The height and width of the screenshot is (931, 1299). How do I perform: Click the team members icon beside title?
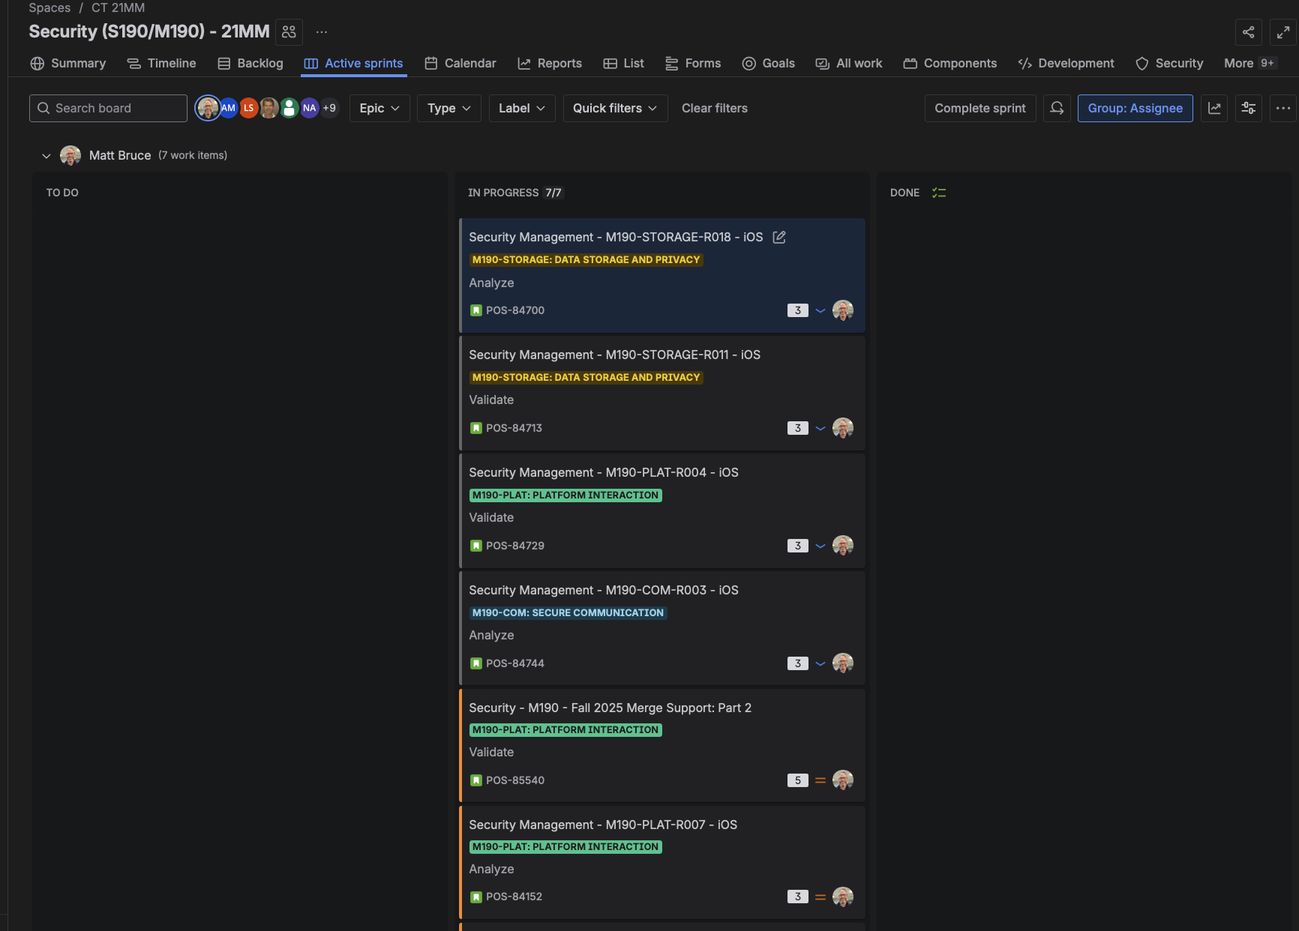coord(289,32)
